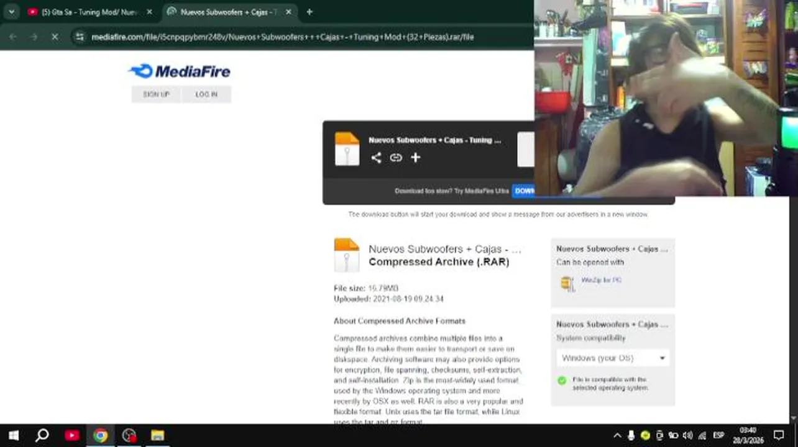Click the MediaFire logo
798x447 pixels.
coord(180,71)
